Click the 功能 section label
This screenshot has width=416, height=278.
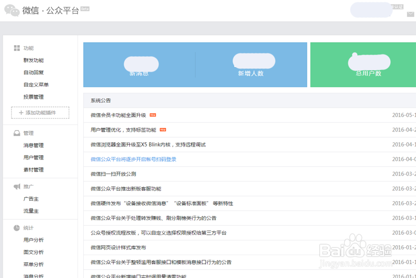click(x=29, y=48)
